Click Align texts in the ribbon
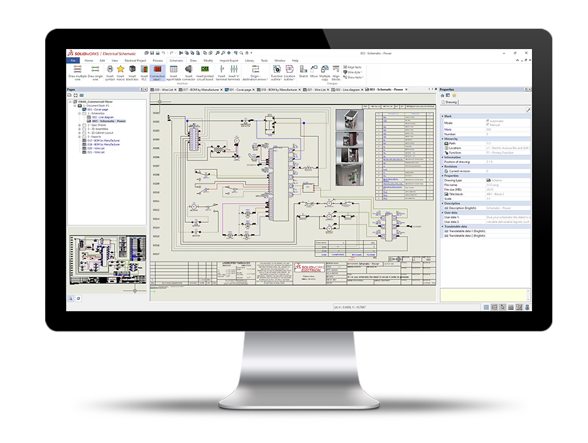588x443 pixels. [352, 67]
